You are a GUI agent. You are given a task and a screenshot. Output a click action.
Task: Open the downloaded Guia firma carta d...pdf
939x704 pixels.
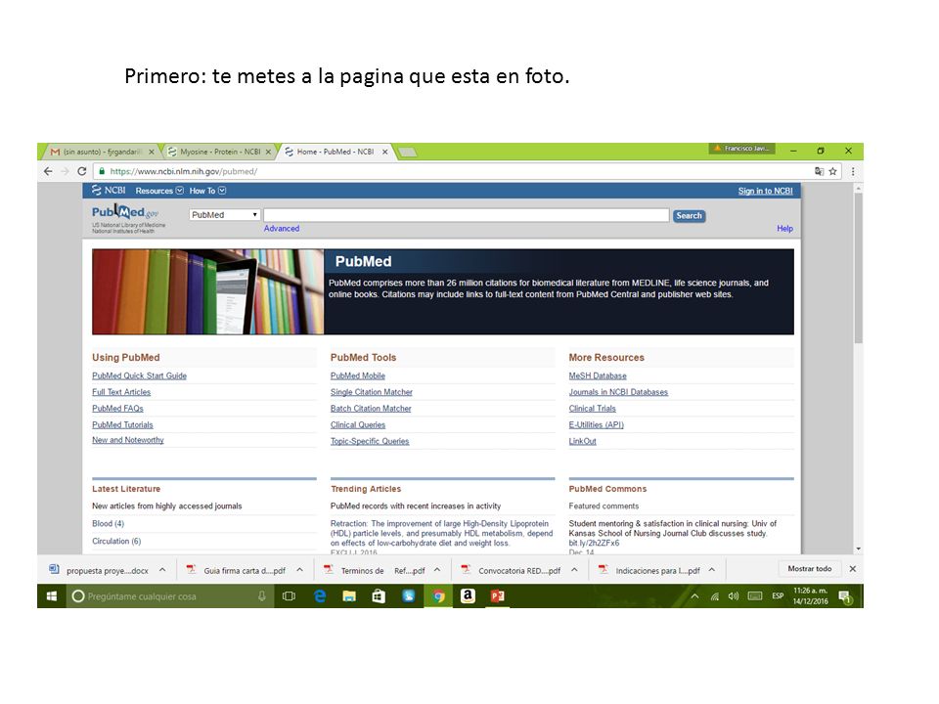(x=237, y=570)
